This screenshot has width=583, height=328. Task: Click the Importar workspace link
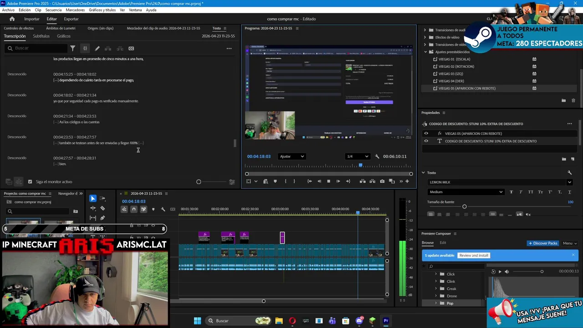32,19
